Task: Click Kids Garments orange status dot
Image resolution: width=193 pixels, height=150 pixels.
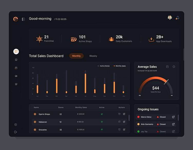Action: click(138, 124)
